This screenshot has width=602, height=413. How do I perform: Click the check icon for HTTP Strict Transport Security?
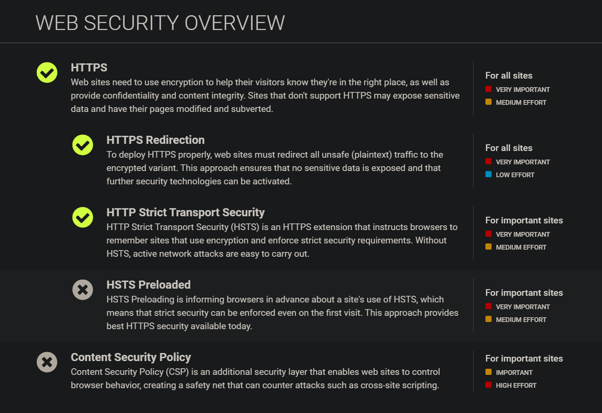point(82,217)
